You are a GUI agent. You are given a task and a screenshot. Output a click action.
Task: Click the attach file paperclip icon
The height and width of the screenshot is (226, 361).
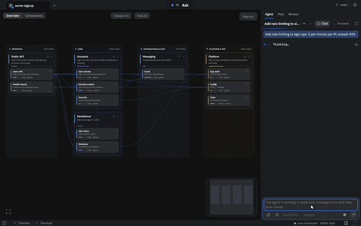click(x=268, y=215)
